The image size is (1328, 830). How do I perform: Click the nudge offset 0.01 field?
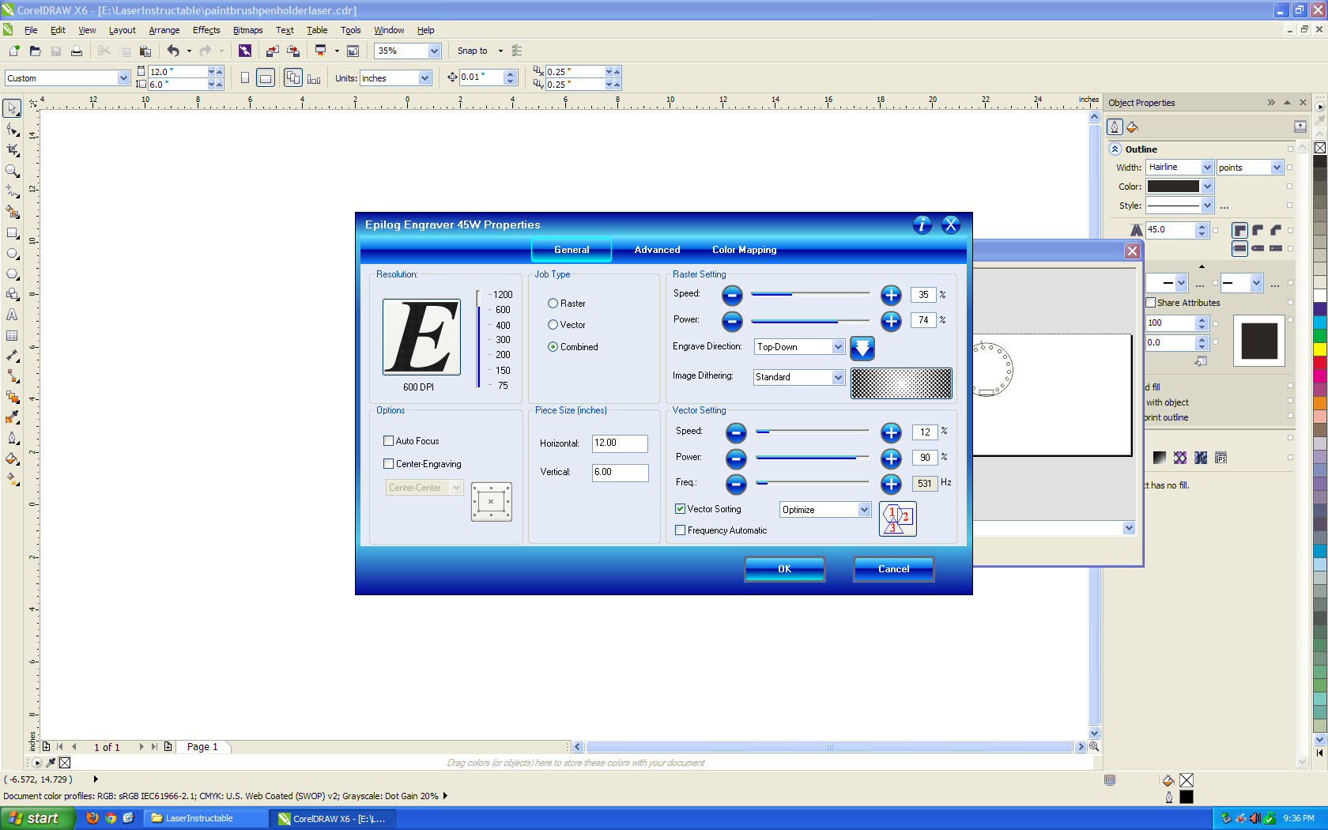click(481, 77)
